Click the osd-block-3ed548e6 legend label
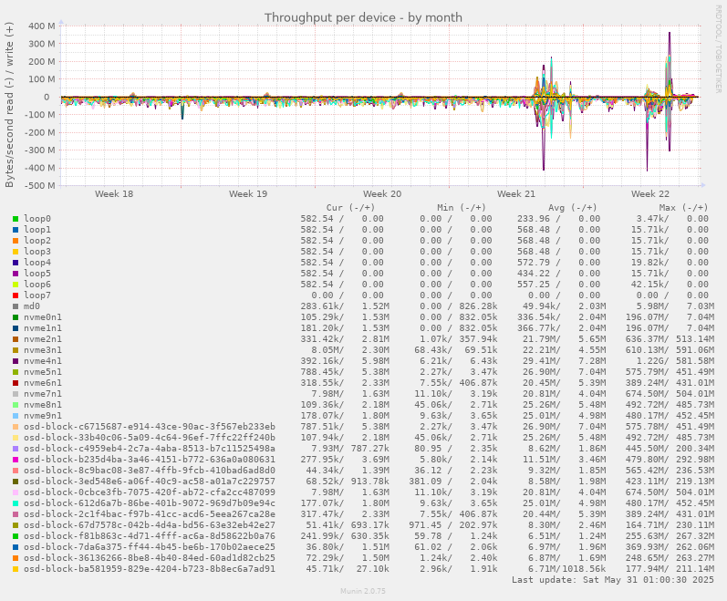This screenshot has width=727, height=601. point(150,482)
